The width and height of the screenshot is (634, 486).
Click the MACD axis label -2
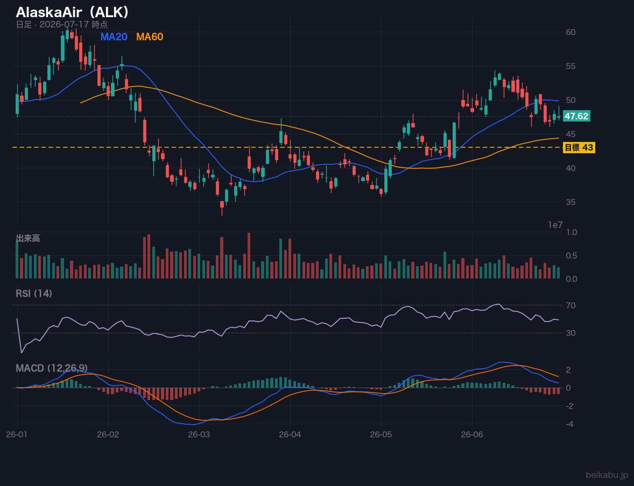point(569,406)
